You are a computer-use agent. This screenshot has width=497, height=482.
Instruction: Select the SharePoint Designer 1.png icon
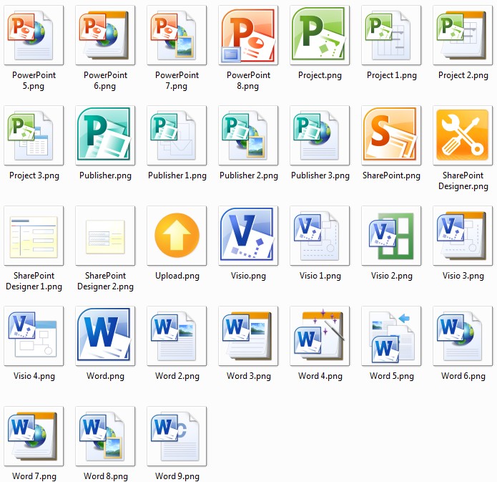34,236
